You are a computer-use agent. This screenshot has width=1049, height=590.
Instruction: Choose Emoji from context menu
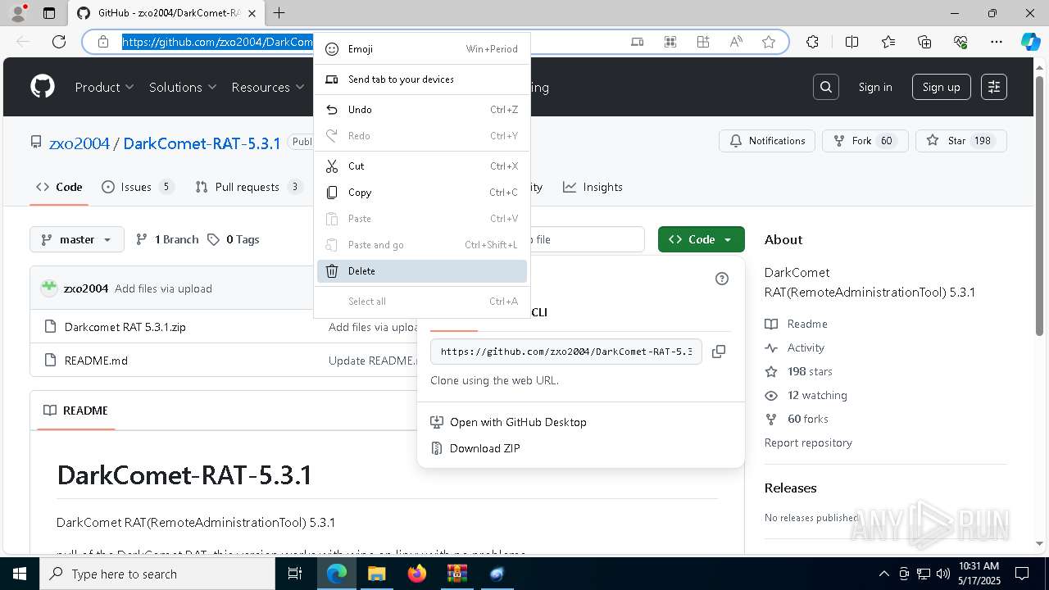point(422,49)
